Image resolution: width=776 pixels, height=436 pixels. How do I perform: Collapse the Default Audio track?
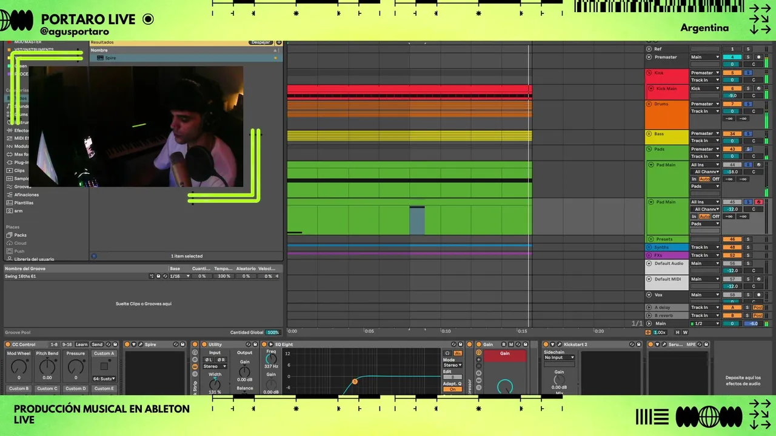[649, 263]
